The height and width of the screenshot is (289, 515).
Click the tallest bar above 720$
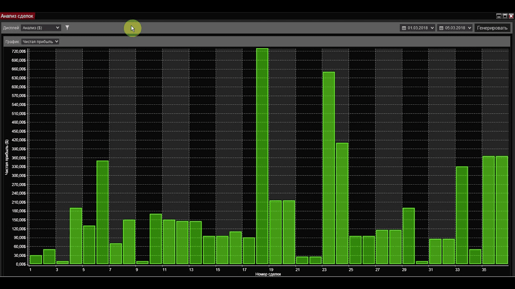(262, 157)
